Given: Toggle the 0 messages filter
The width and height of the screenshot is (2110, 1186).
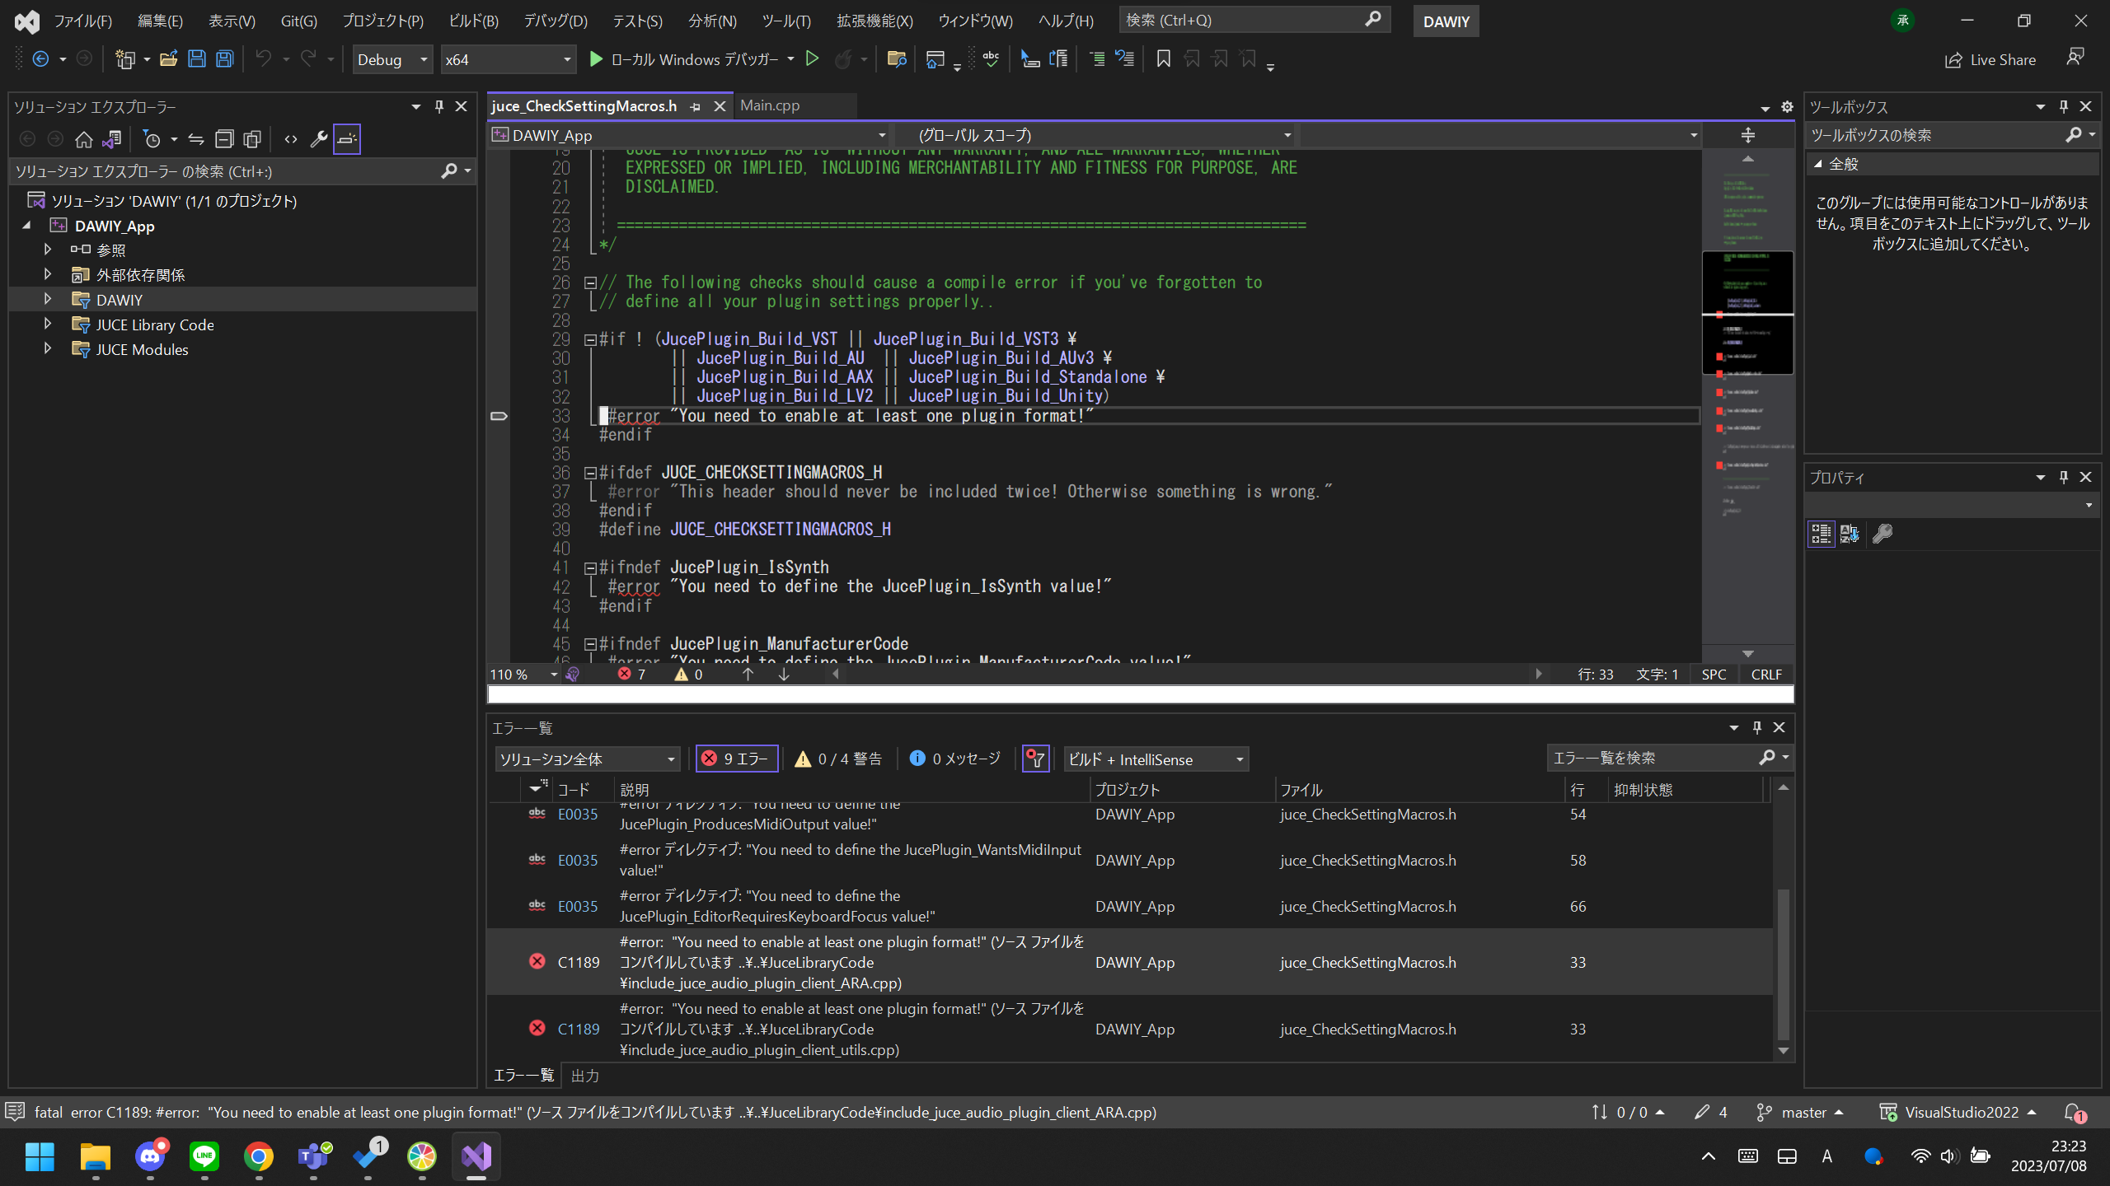Looking at the screenshot, I should [x=954, y=759].
